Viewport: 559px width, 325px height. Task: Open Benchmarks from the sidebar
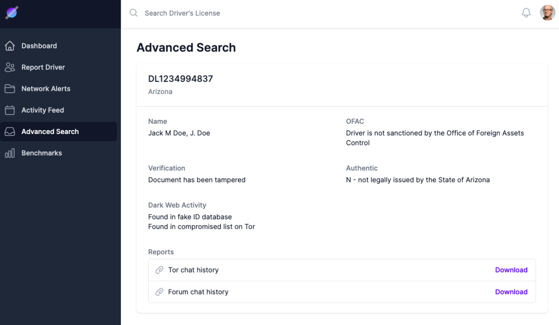[x=41, y=153]
